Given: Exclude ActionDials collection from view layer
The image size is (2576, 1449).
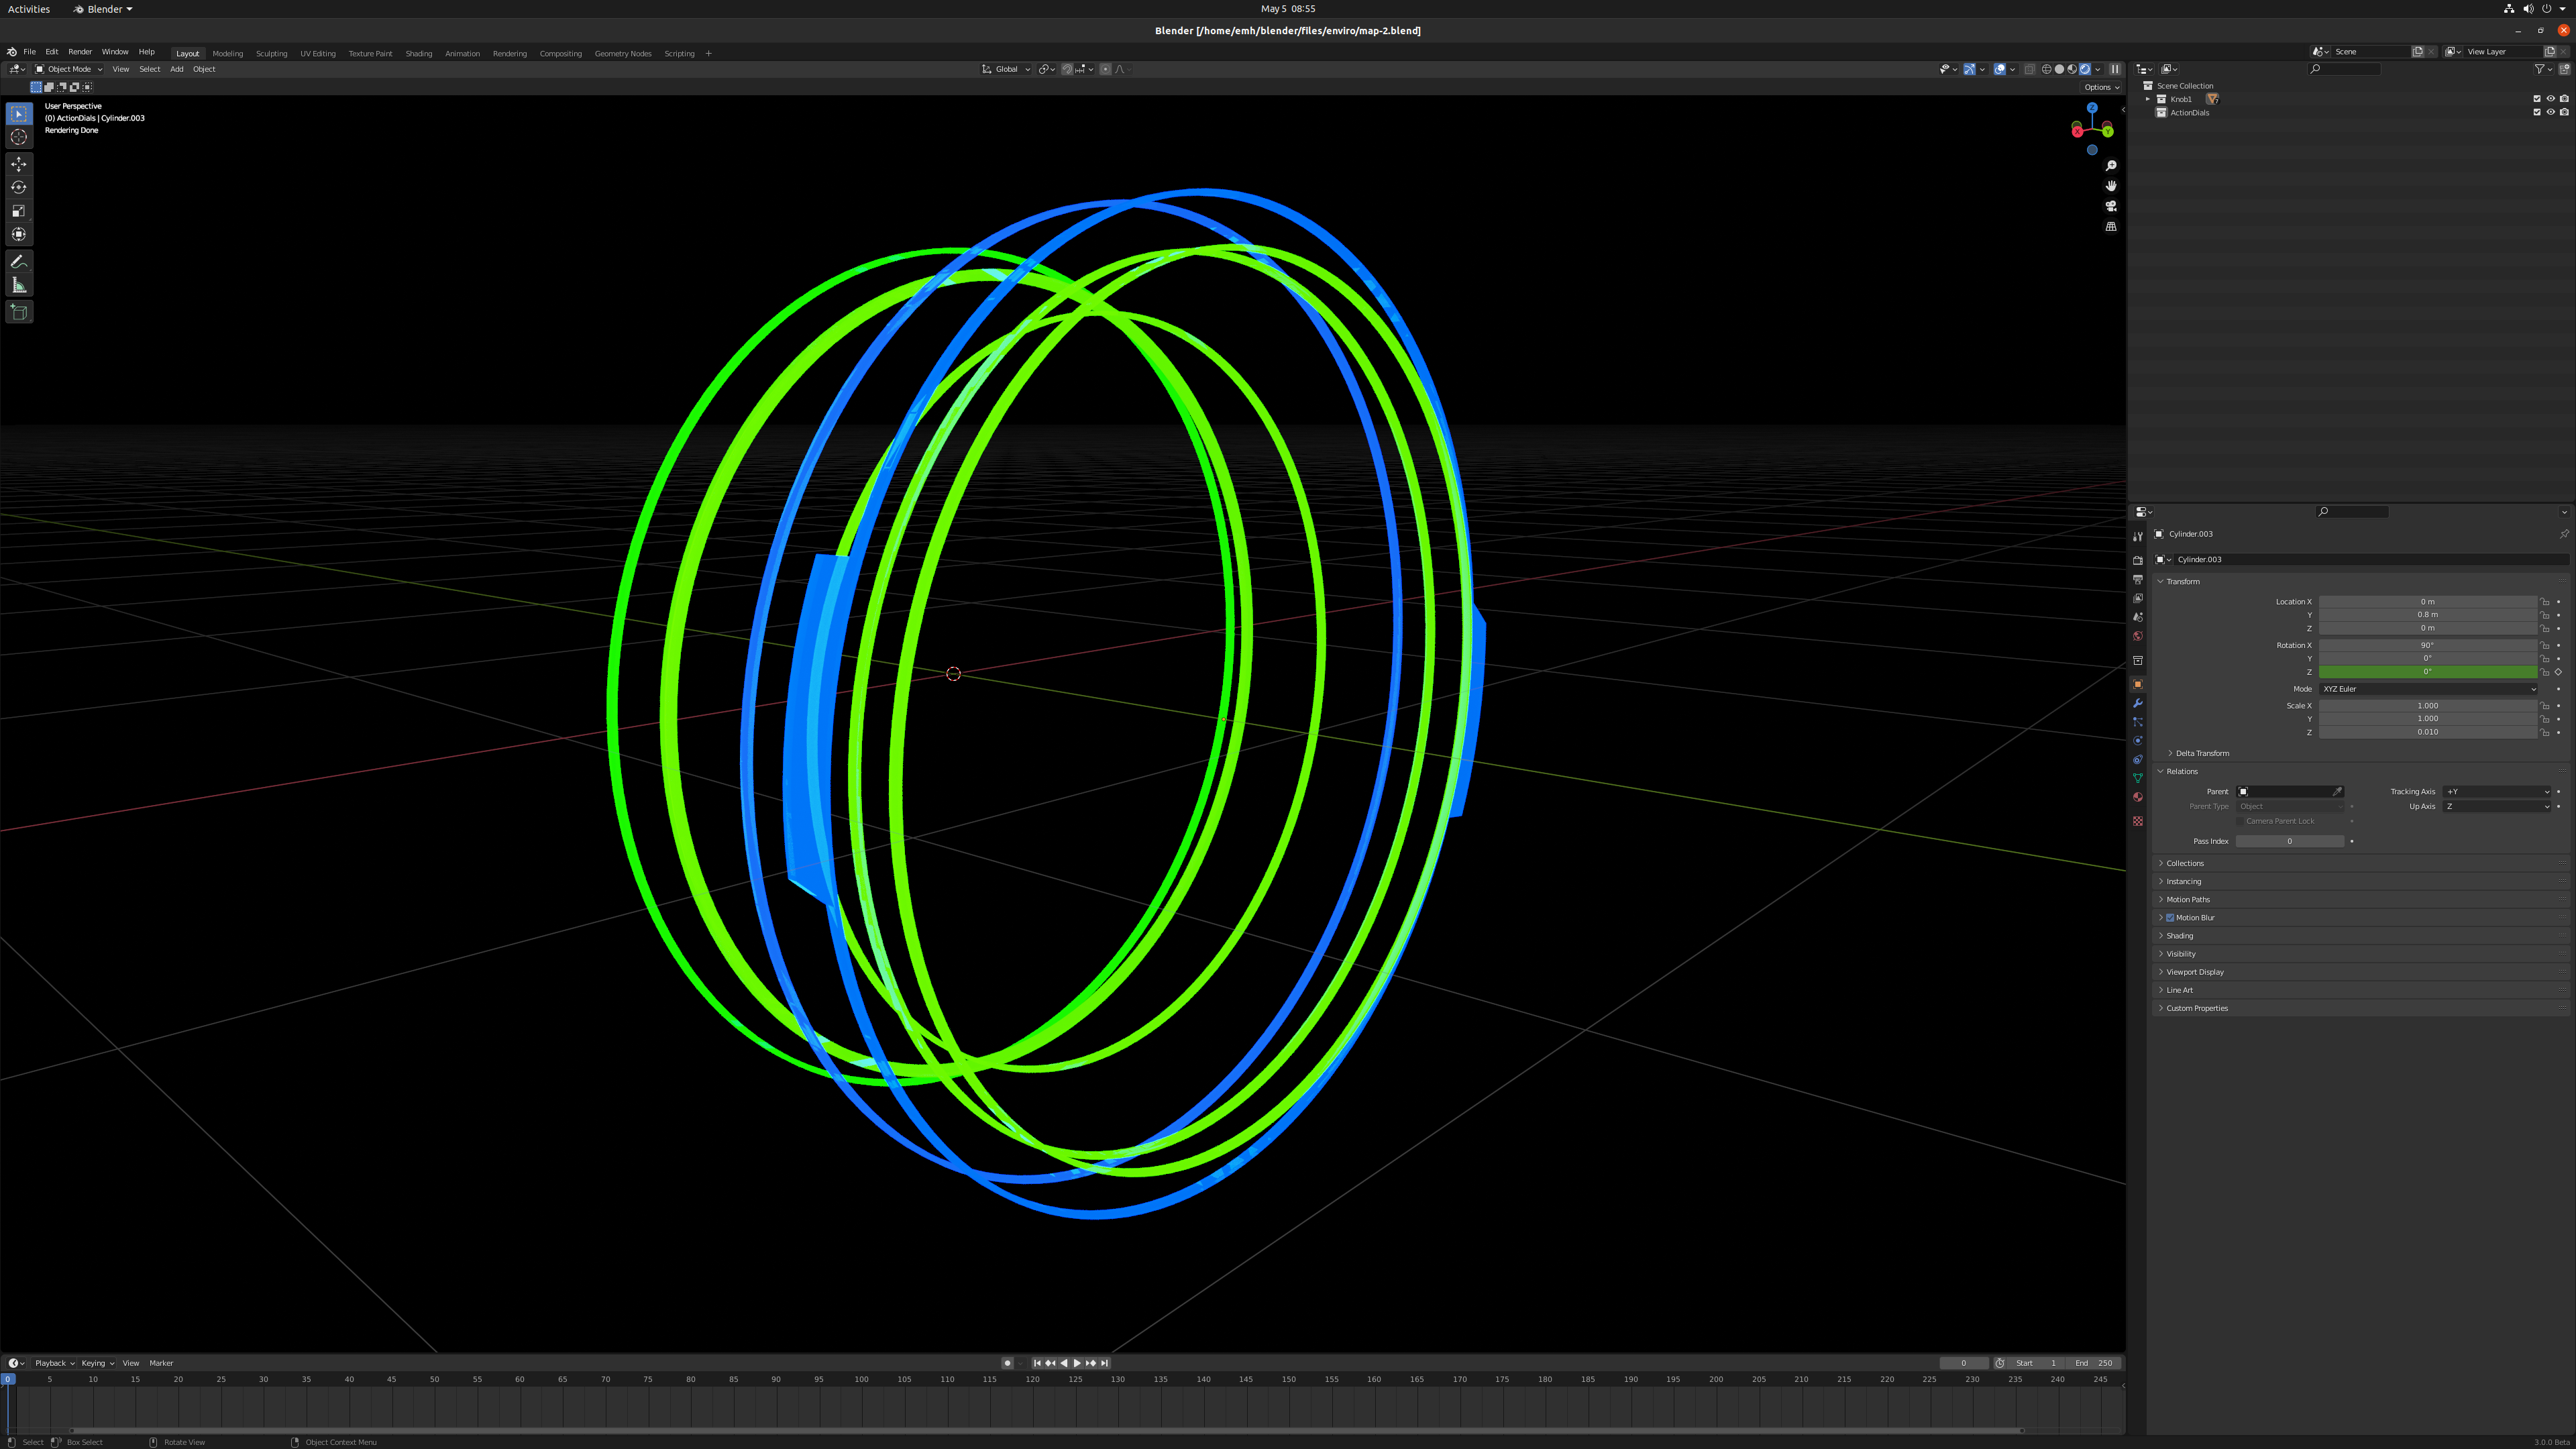Looking at the screenshot, I should click(x=2537, y=112).
